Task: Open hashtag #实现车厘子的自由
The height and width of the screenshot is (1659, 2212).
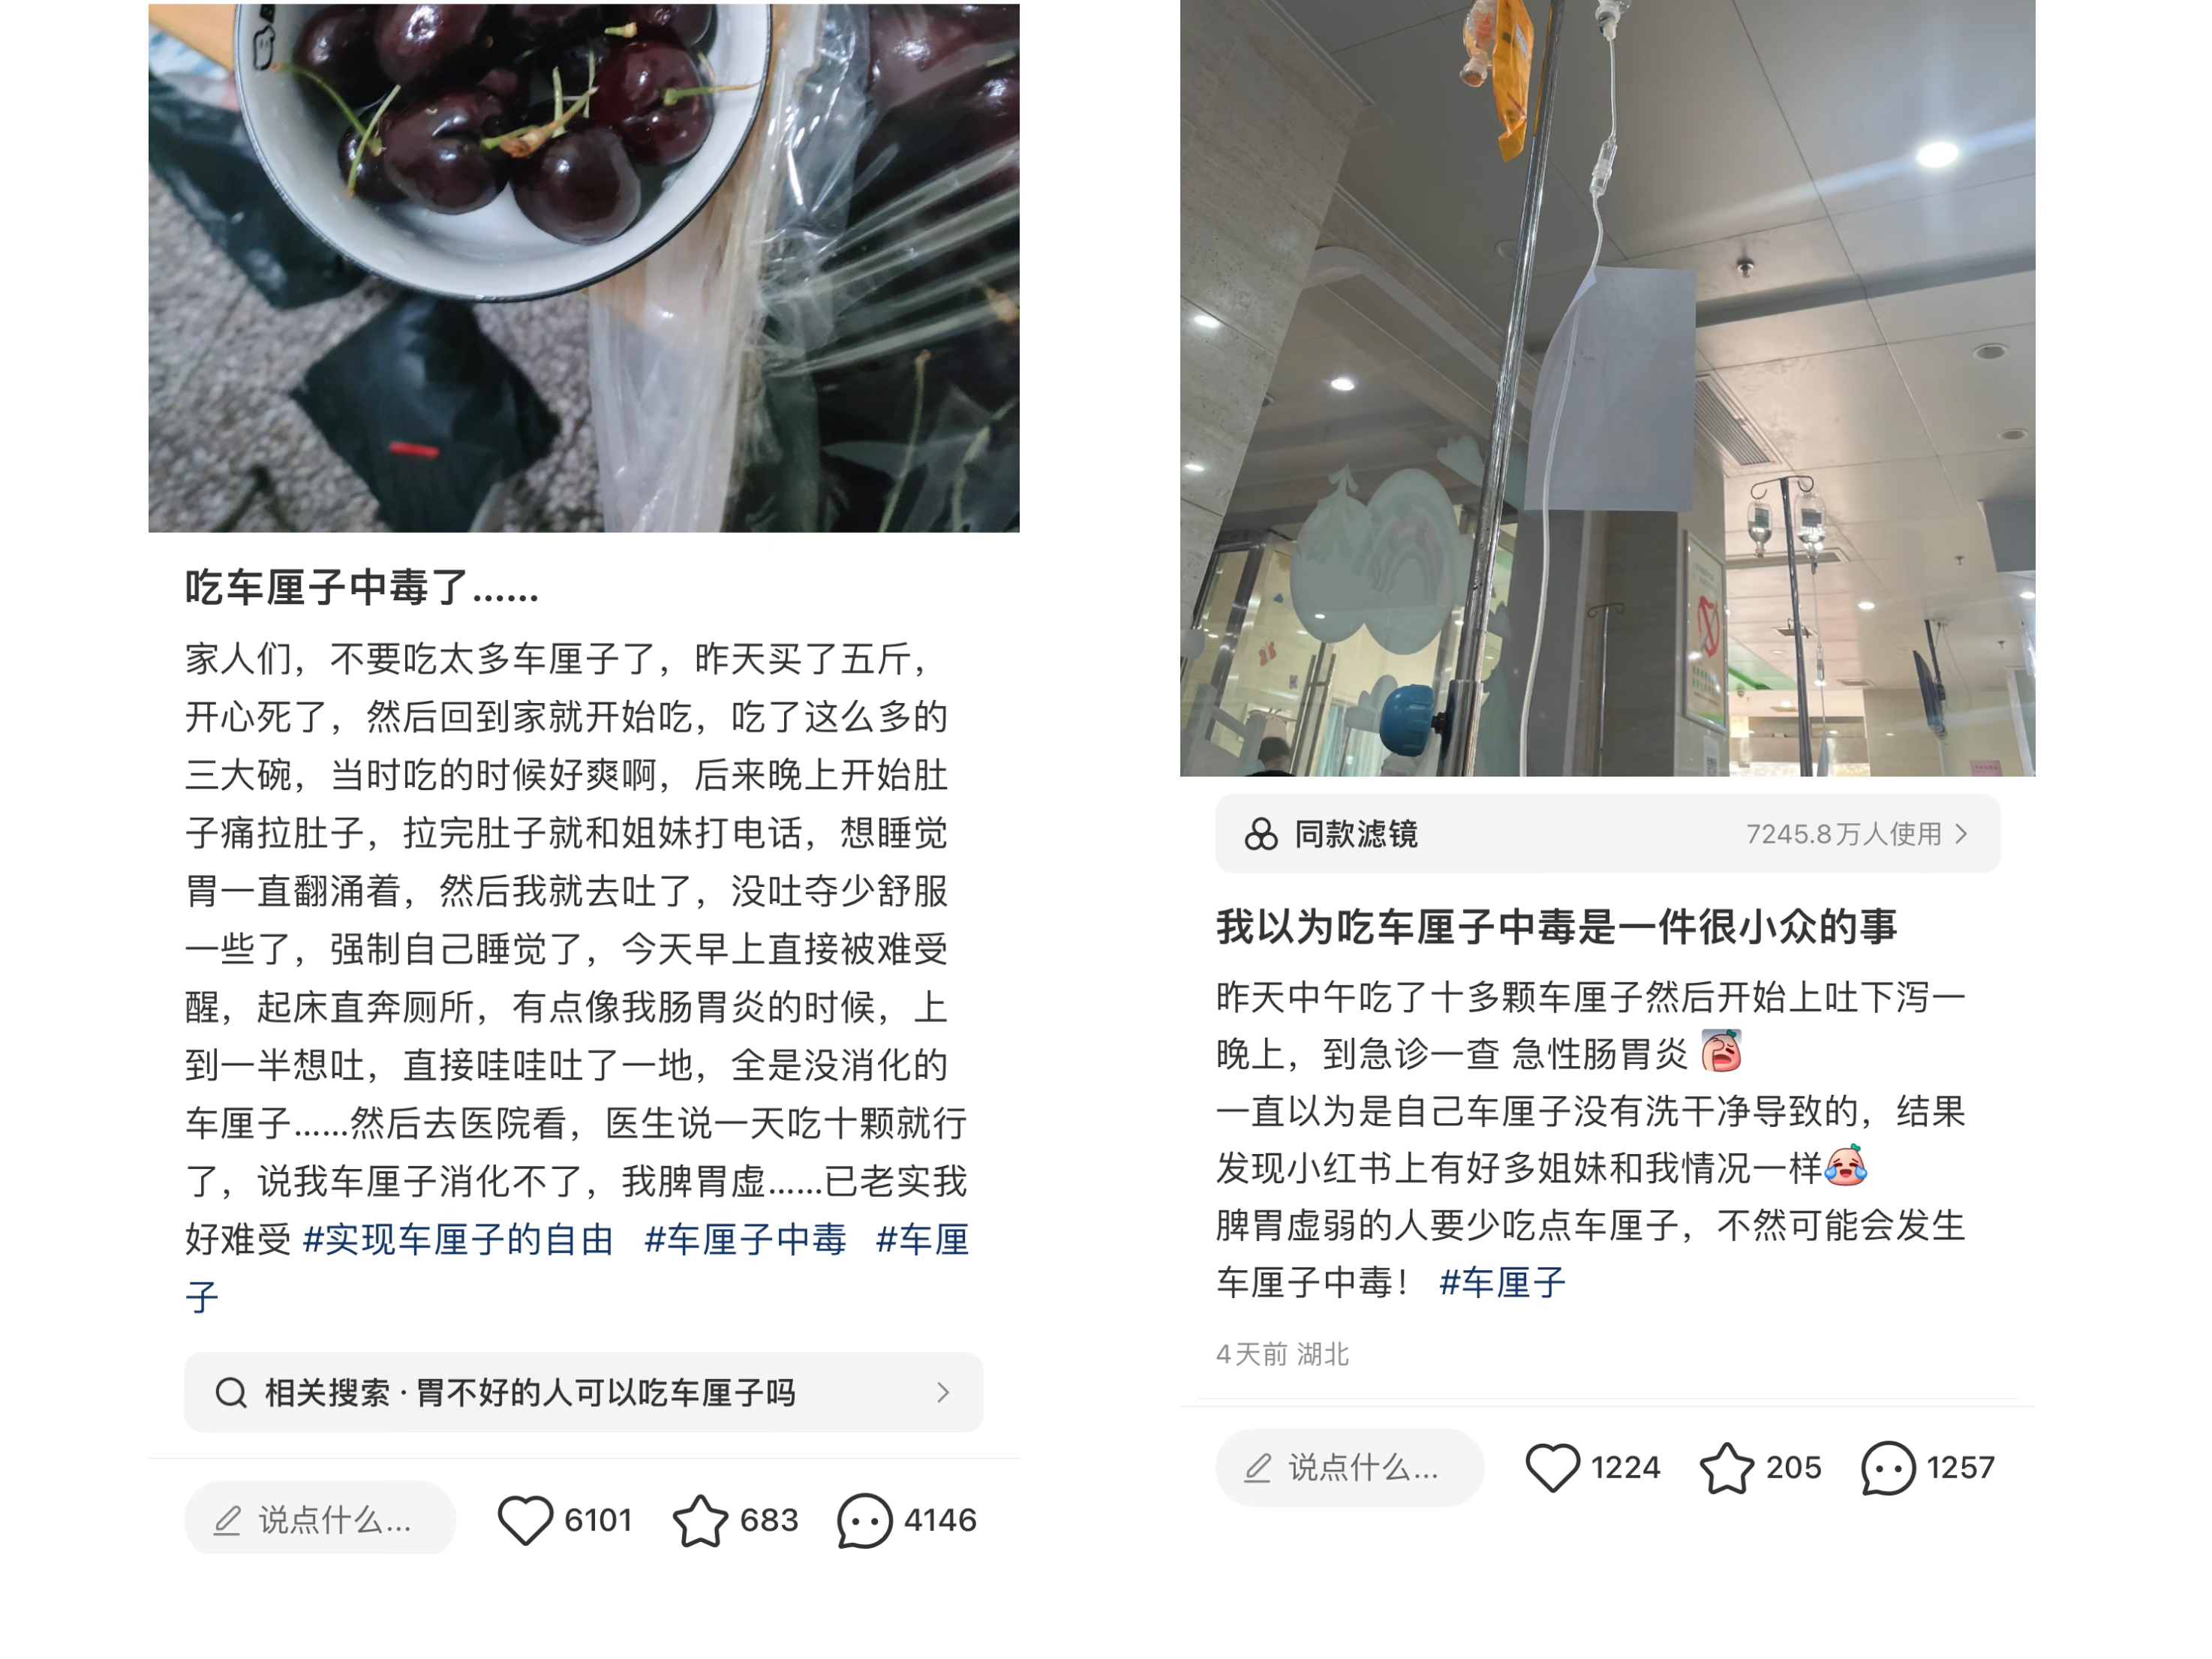Action: click(458, 1240)
